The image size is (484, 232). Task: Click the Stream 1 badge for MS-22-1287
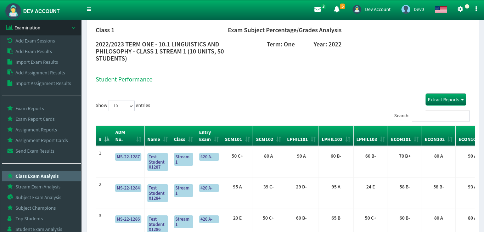(184, 159)
